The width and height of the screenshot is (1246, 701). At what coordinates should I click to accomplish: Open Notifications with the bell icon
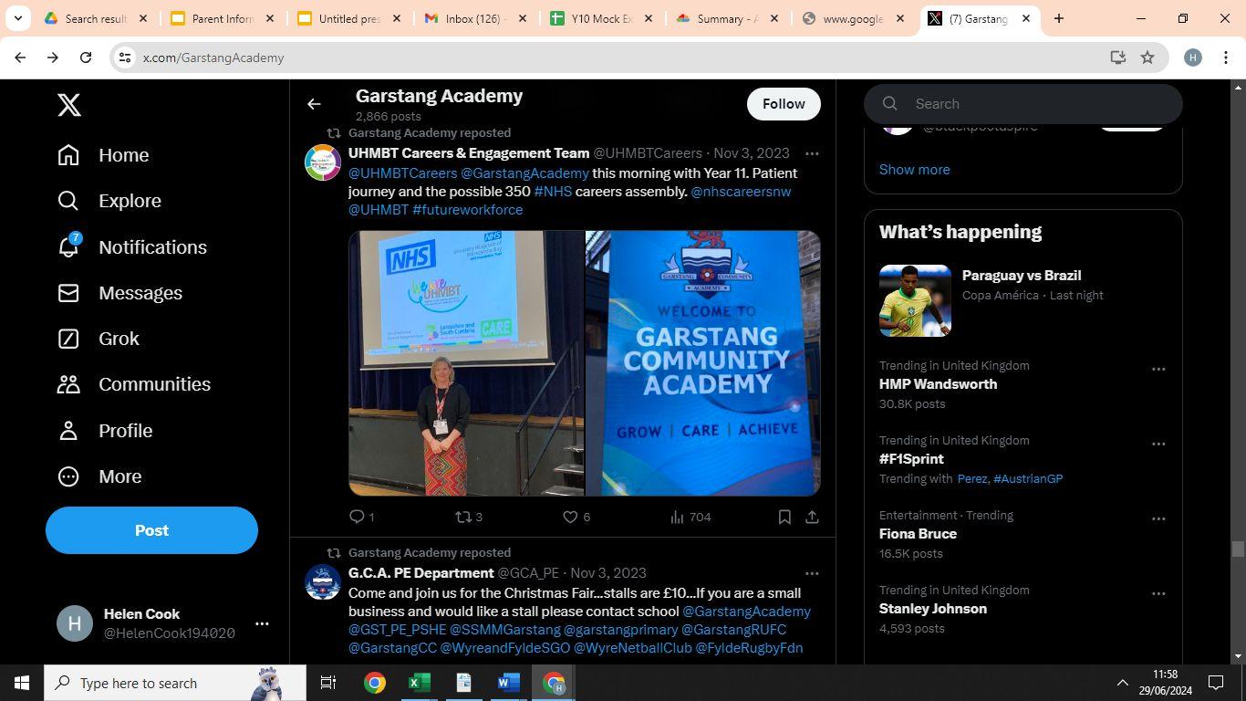pyautogui.click(x=131, y=247)
